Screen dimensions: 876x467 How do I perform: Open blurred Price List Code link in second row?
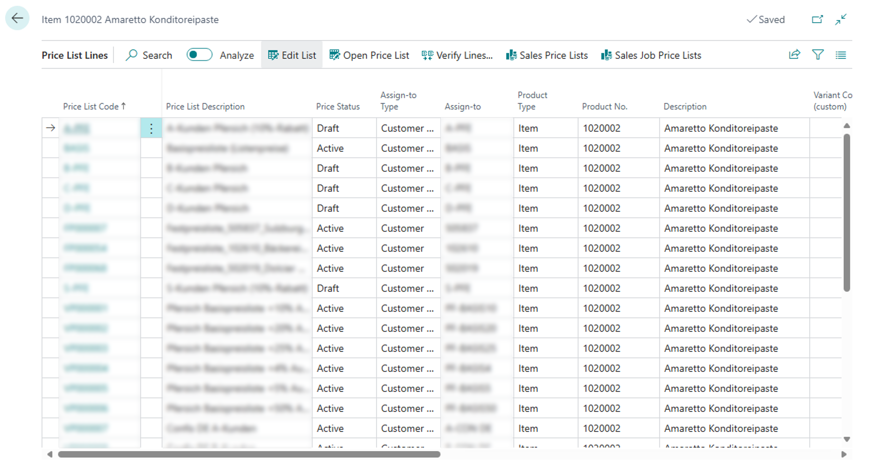coord(76,148)
